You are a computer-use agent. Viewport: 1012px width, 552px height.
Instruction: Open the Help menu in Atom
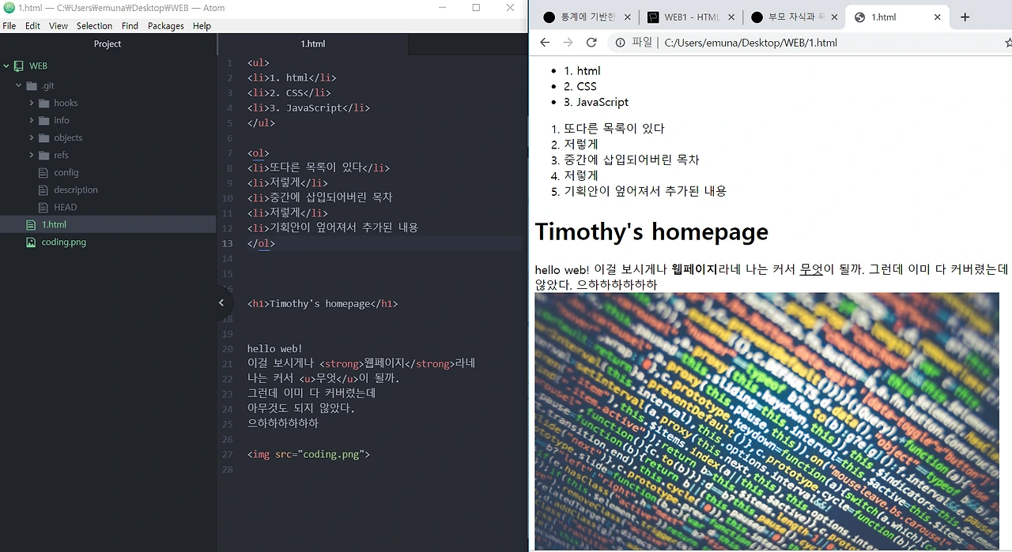pos(202,26)
